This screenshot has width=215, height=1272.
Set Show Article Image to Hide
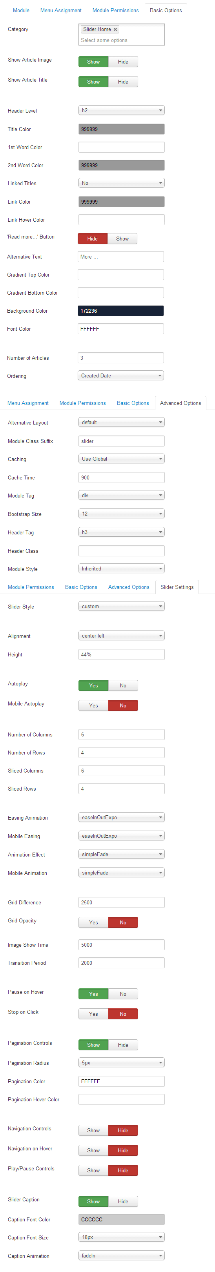[x=123, y=62]
